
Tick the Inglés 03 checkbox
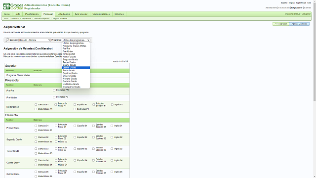click(x=112, y=149)
